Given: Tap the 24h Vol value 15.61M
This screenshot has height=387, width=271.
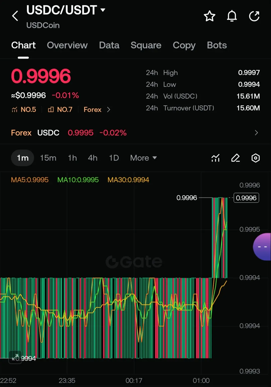Looking at the screenshot, I should click(x=248, y=96).
